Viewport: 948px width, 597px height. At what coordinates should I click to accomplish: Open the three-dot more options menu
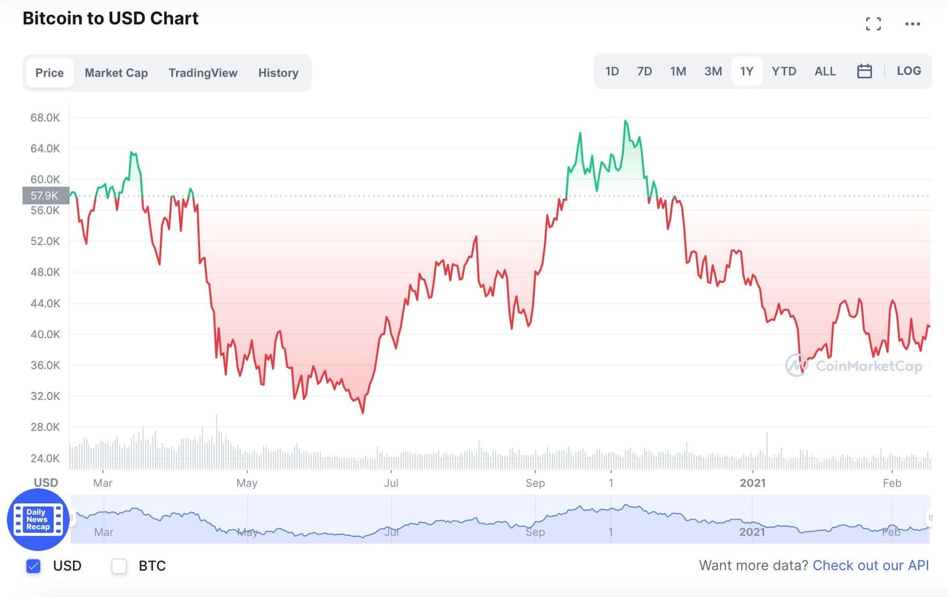(x=912, y=24)
